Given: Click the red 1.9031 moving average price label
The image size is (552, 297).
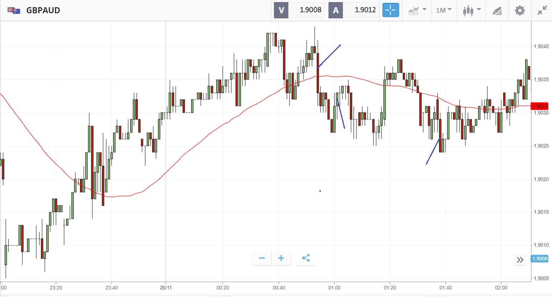Looking at the screenshot, I should [x=539, y=106].
